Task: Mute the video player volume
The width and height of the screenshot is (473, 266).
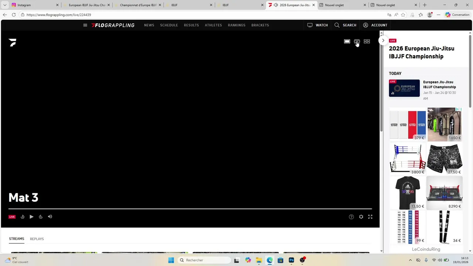Action: click(50, 217)
